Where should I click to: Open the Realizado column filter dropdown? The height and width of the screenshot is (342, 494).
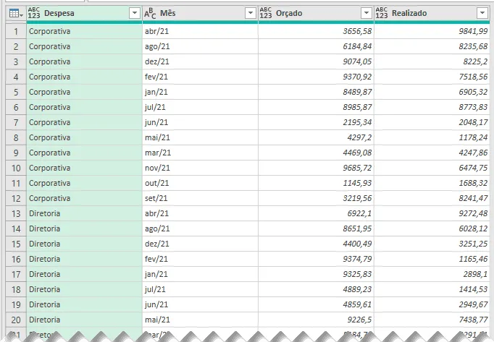482,13
